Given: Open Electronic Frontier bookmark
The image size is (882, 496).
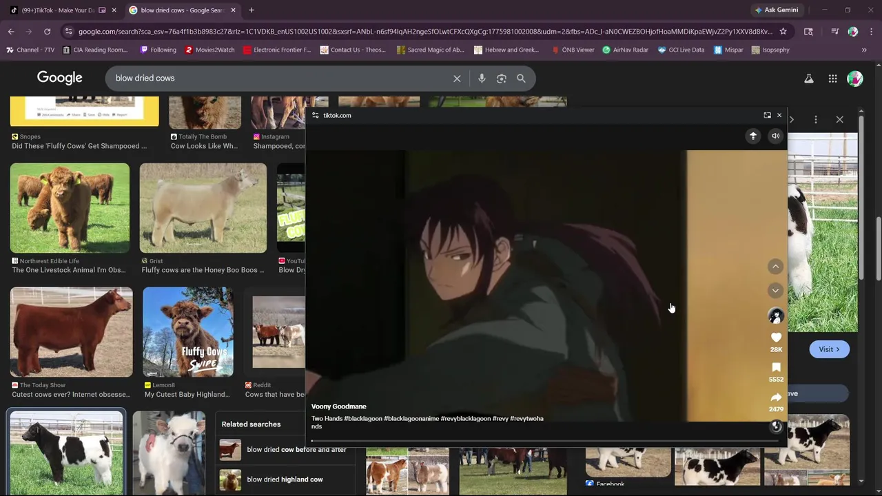Looking at the screenshot, I should pos(277,50).
